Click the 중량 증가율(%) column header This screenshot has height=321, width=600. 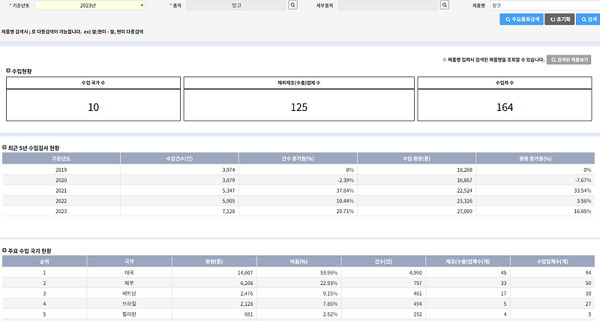point(535,158)
